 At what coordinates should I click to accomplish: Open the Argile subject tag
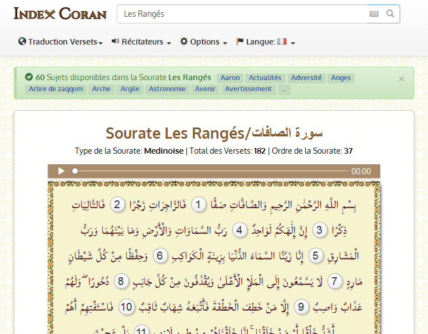[130, 89]
